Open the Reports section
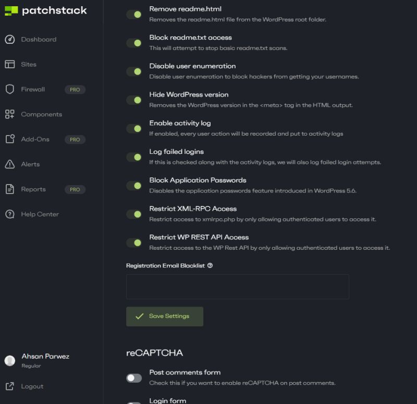The image size is (417, 404). (32, 189)
